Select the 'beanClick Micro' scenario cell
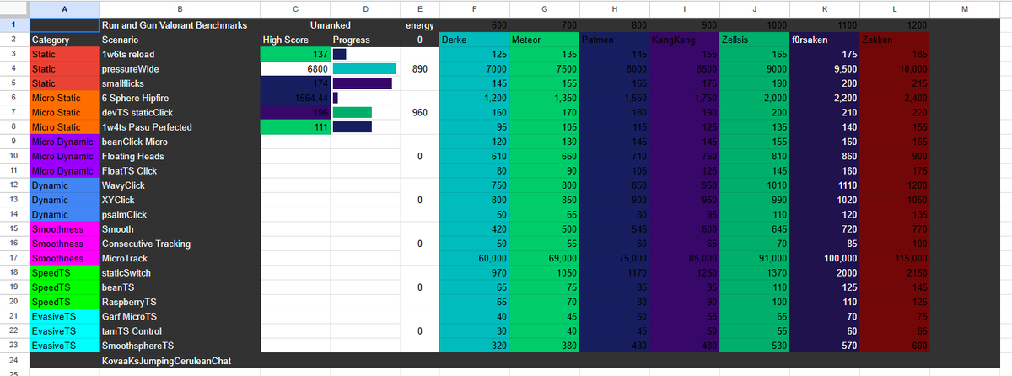 pyautogui.click(x=180, y=142)
